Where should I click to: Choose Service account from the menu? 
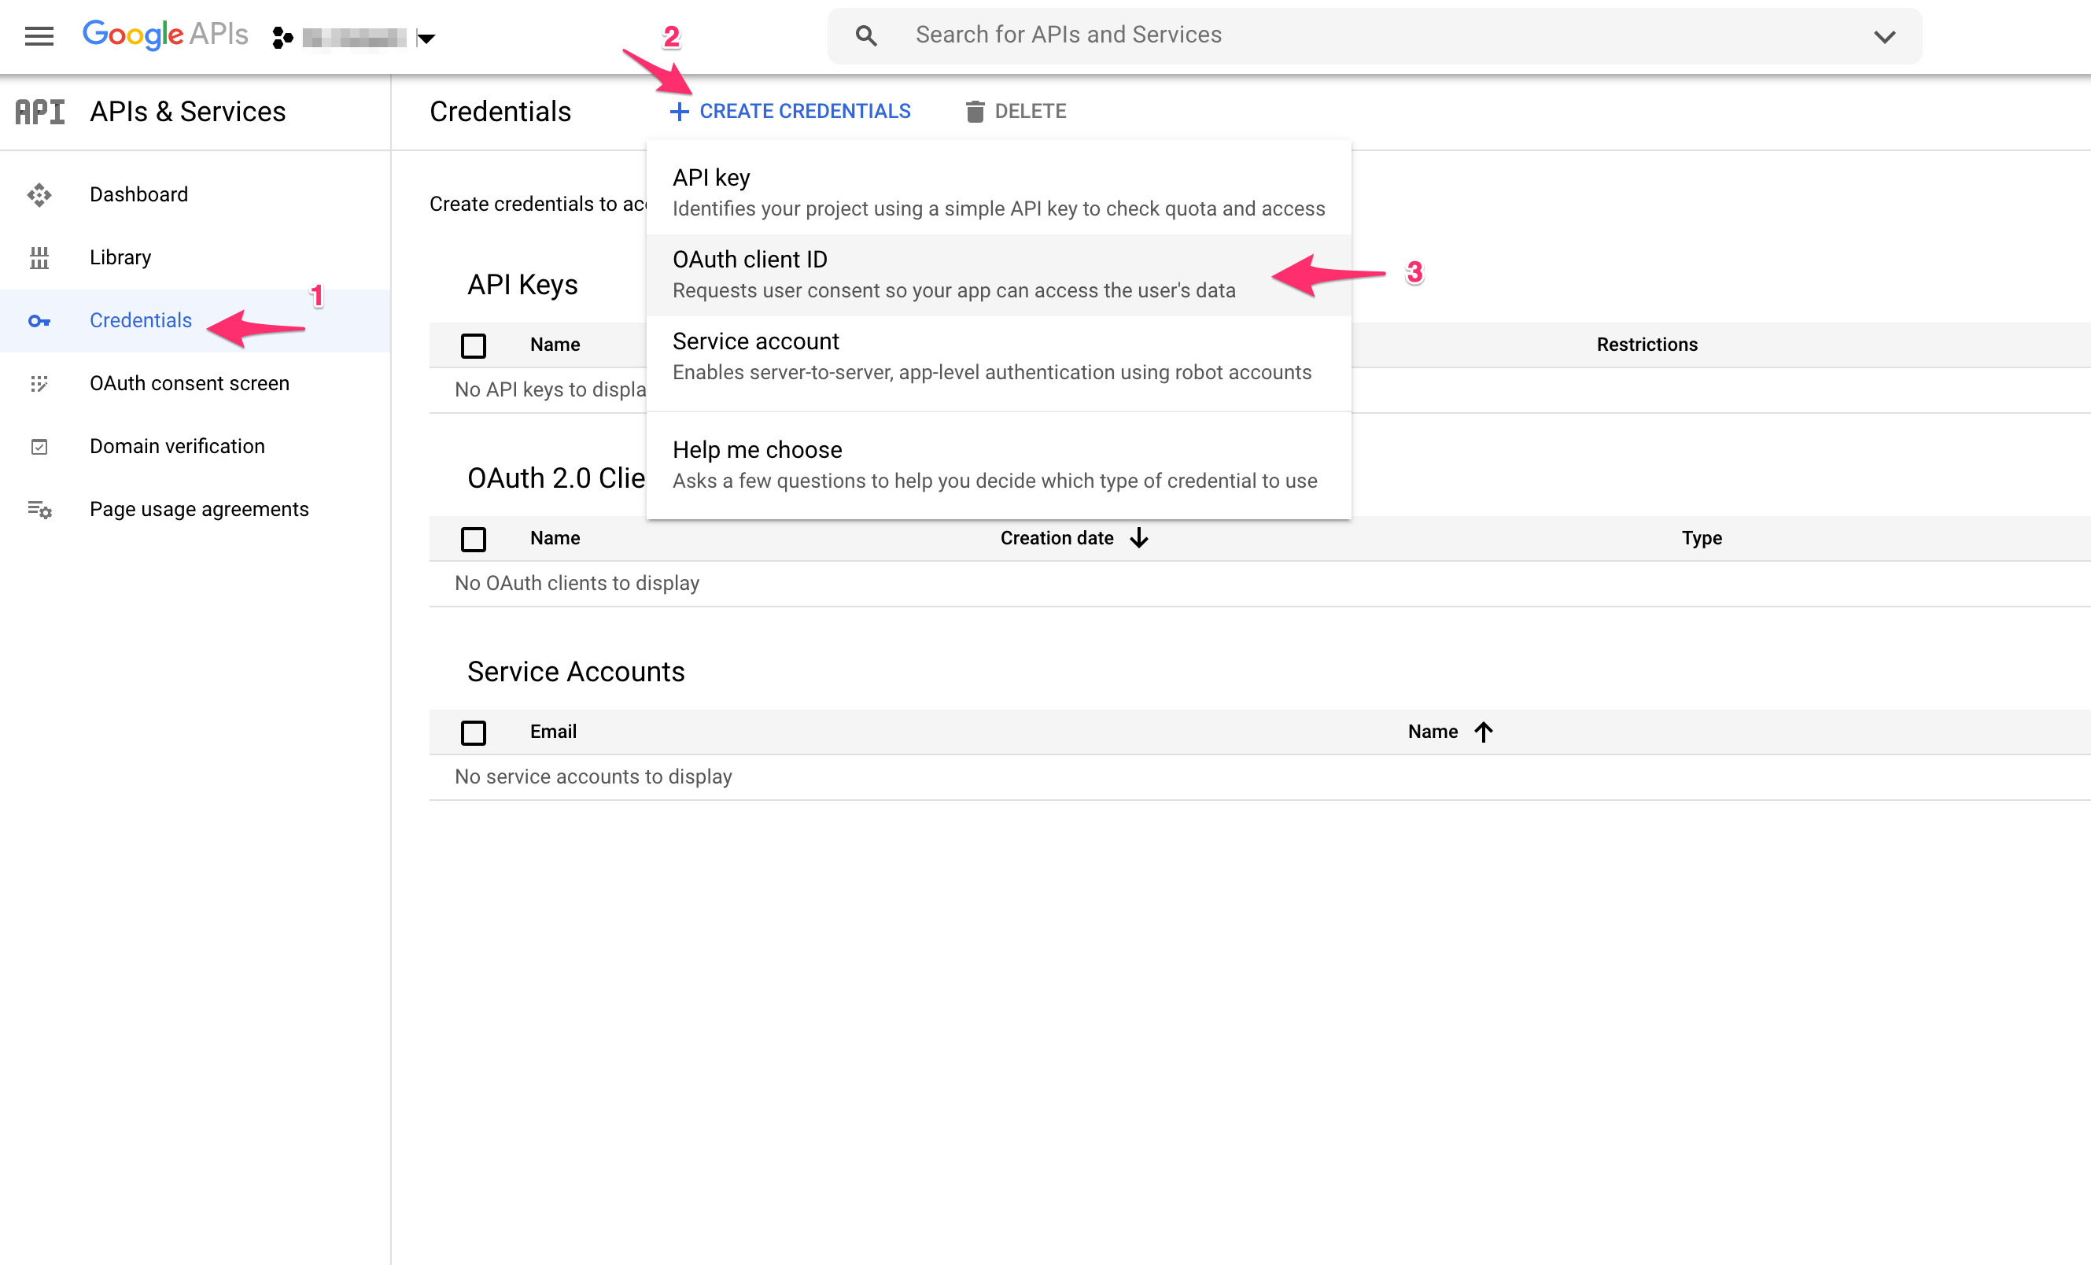(x=998, y=356)
